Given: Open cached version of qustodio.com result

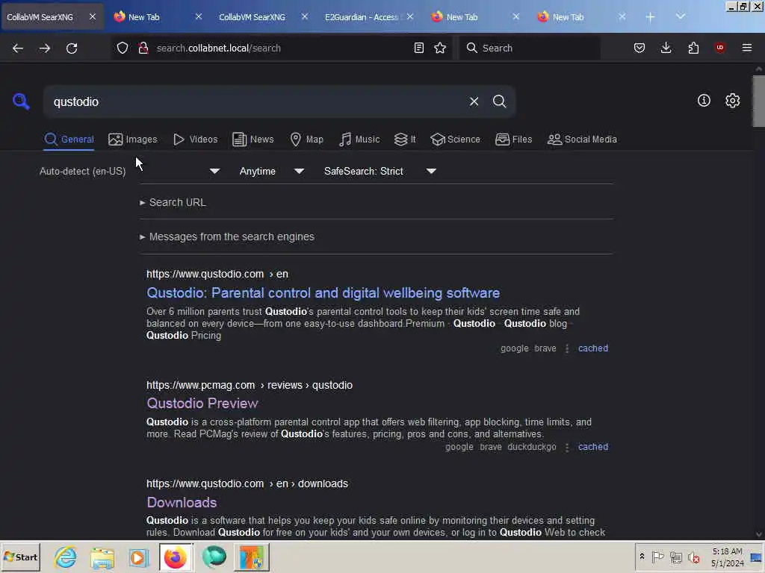Looking at the screenshot, I should click(592, 348).
